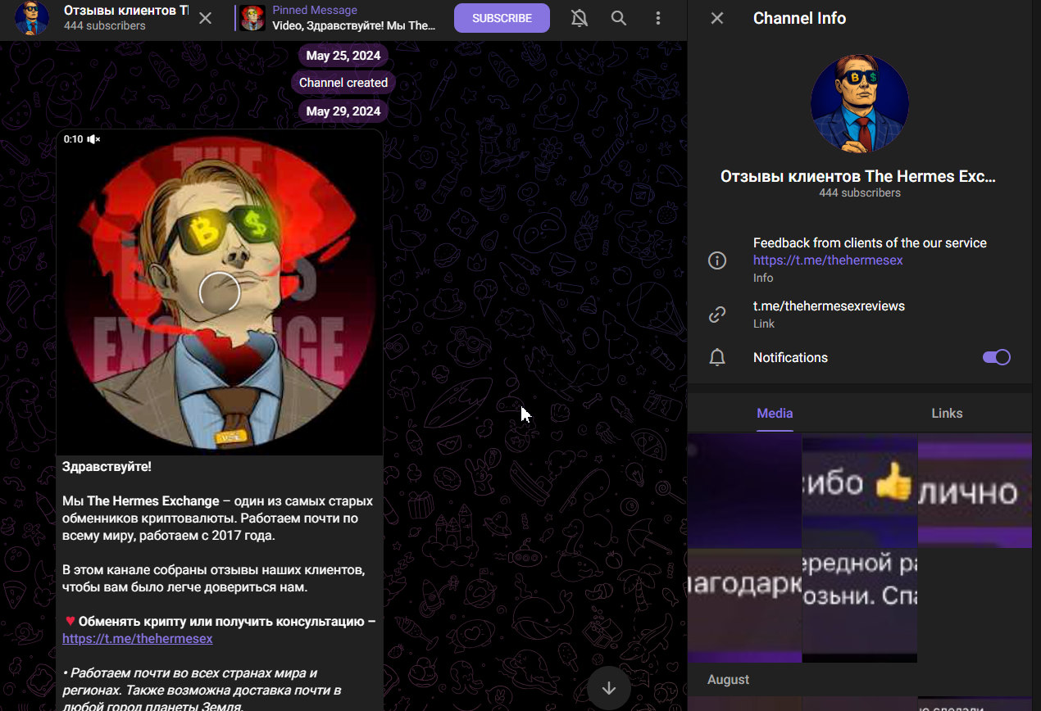Click the 'Channel Info' panel title
Image resolution: width=1041 pixels, height=711 pixels.
coord(799,18)
